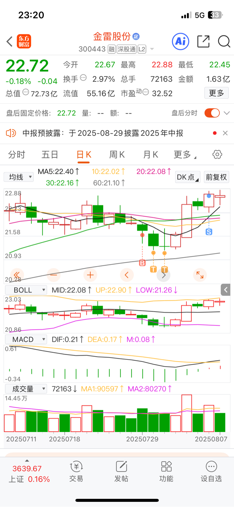Image resolution: width=234 pixels, height=507 pixels.
Task: Tap the back arrow at top left
Action: (x=9, y=41)
